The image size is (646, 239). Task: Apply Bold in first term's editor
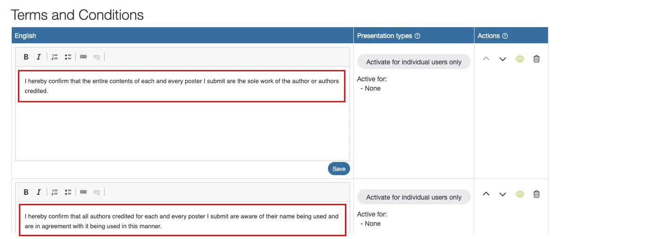pyautogui.click(x=26, y=57)
